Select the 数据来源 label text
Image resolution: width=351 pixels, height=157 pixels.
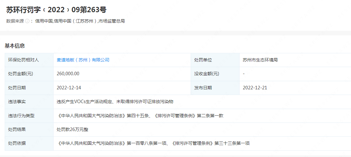coord(15,21)
